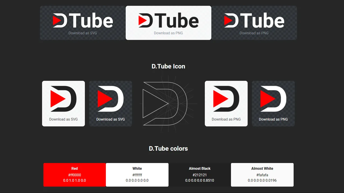Click the white D icon on the dark PNG card
Screen dimensions: 344x193
pos(273,99)
